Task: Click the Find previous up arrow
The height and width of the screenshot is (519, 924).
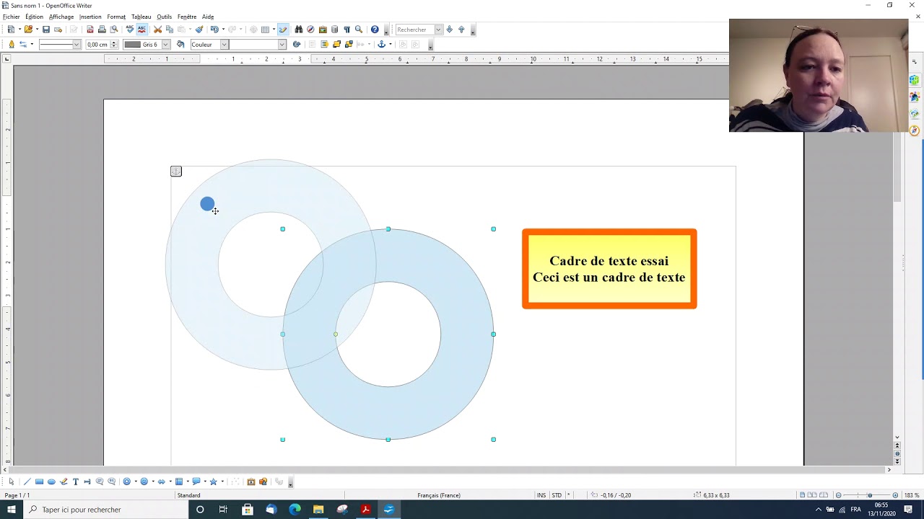Action: click(x=461, y=30)
